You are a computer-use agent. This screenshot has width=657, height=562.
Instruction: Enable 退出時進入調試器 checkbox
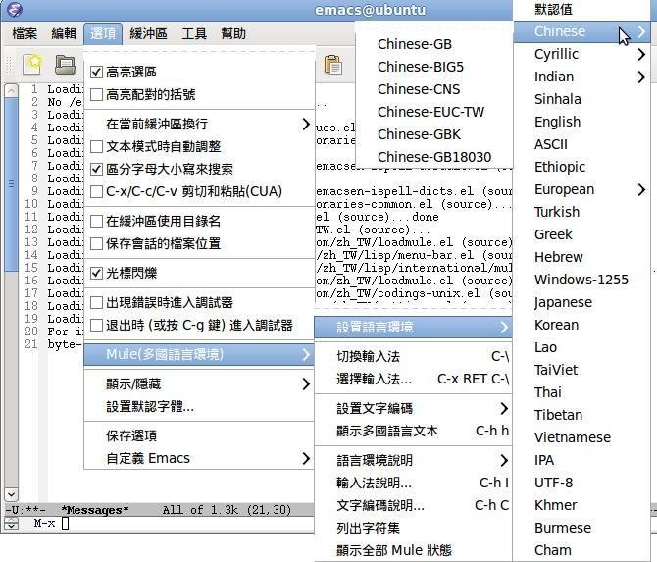point(96,326)
